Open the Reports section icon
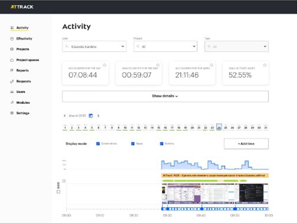Screen dimensions: 297x223 [x=12, y=70]
